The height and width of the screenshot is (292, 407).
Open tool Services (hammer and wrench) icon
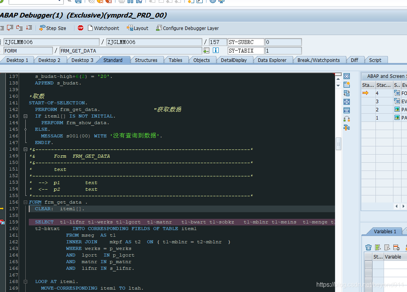(x=347, y=128)
